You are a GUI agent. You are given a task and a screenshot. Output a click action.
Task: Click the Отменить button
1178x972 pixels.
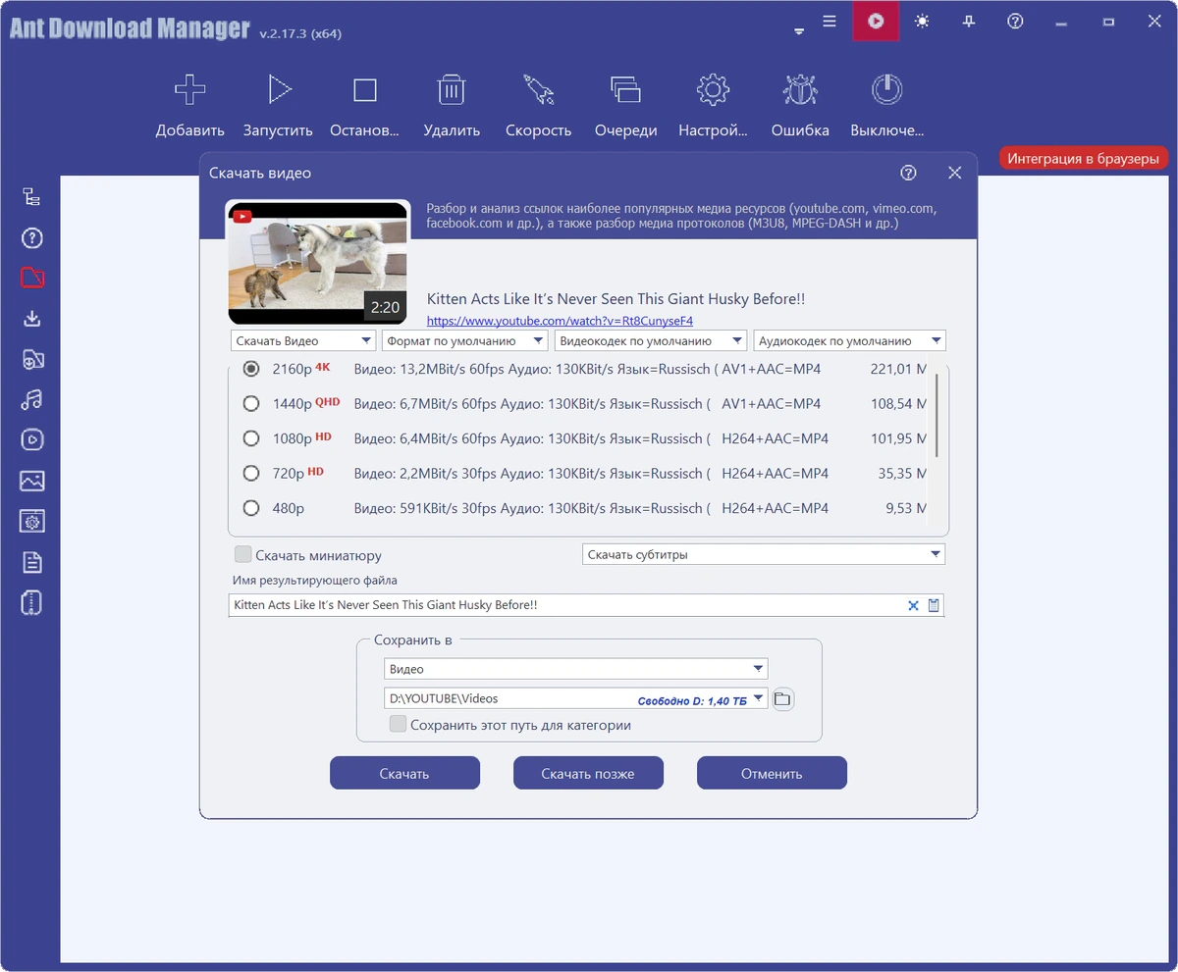[772, 773]
